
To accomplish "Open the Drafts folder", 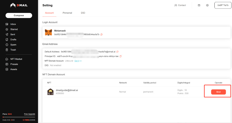I will [x=13, y=39].
